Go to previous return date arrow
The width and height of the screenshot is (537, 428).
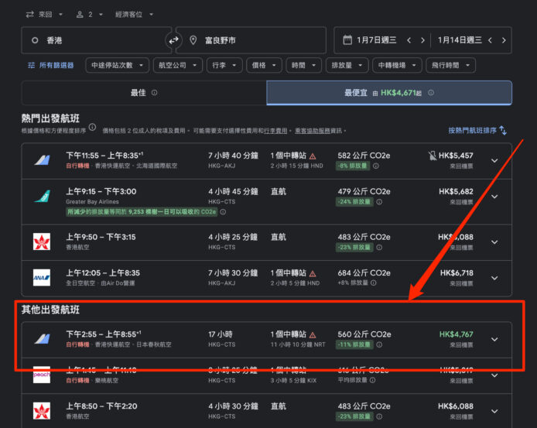tap(490, 40)
